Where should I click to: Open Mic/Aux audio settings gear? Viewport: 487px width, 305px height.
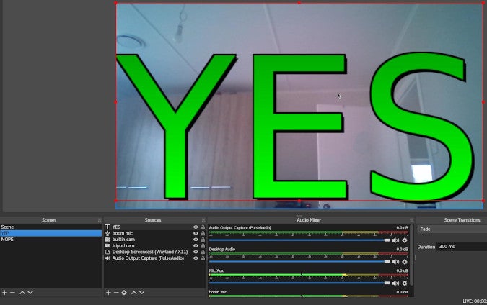pos(405,283)
